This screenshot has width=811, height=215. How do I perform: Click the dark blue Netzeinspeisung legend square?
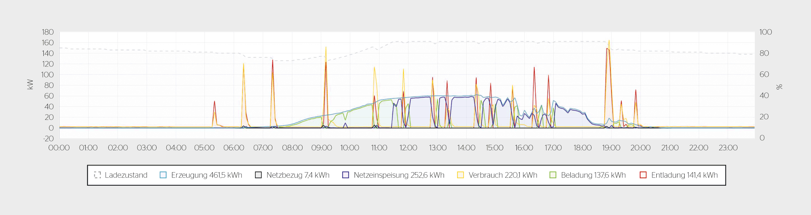[346, 175]
